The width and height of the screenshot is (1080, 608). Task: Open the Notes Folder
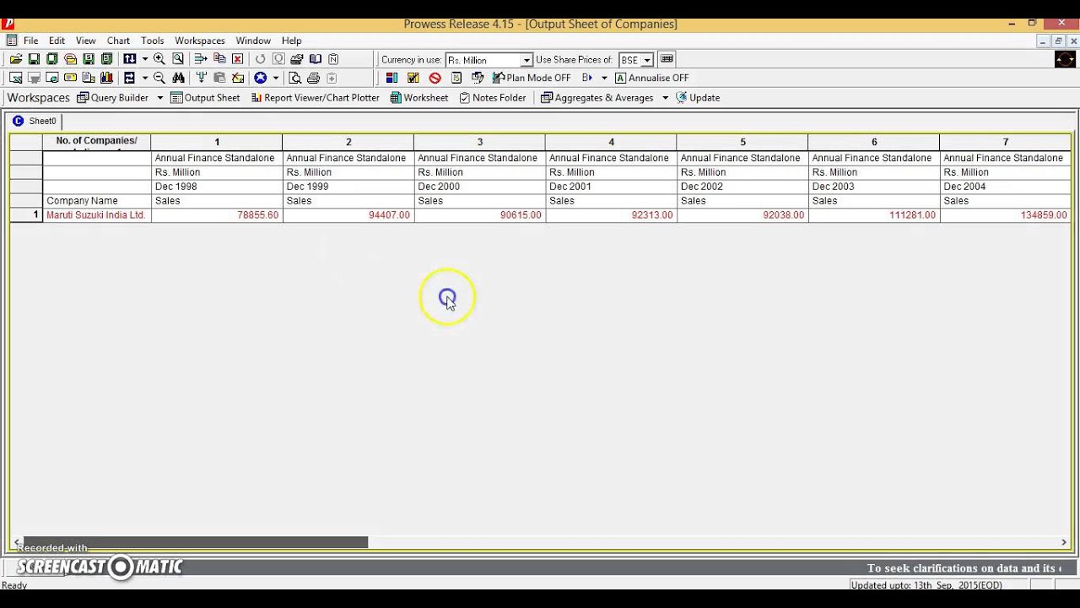click(493, 98)
